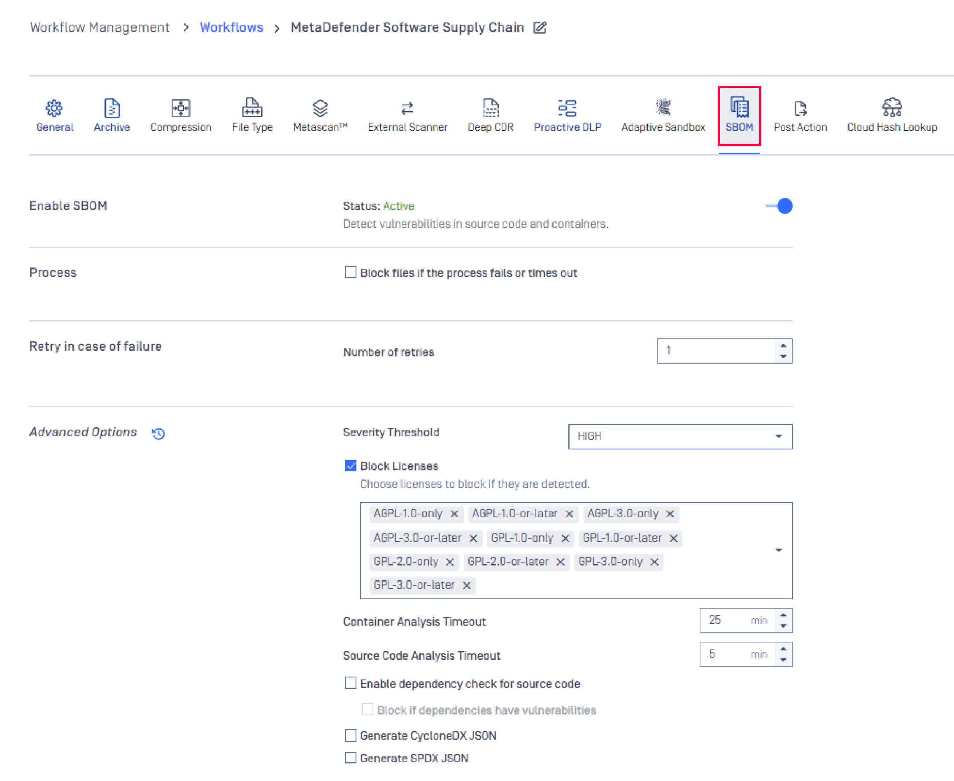Click the reset icon beside Advanced Options
954x781 pixels.
[x=158, y=433]
